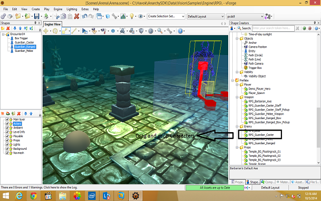Switch to the Engine View tab
321x201 pixels.
click(x=52, y=24)
